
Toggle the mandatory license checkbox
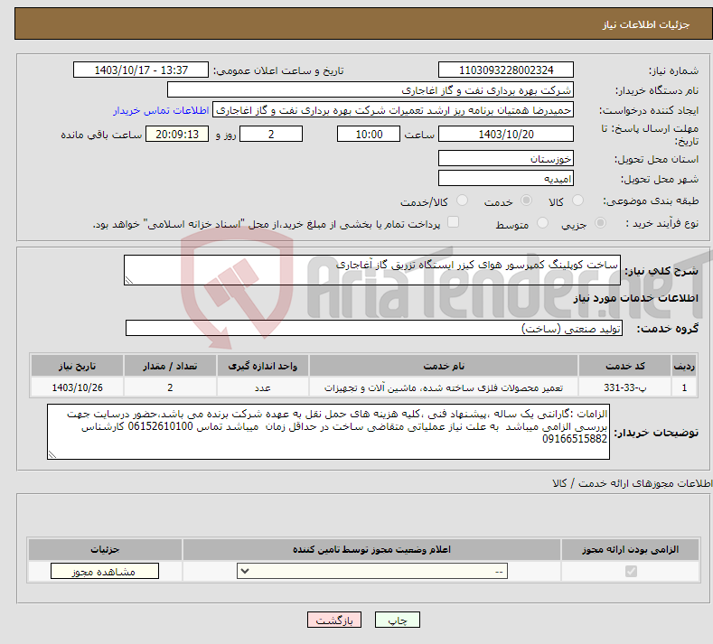631,571
